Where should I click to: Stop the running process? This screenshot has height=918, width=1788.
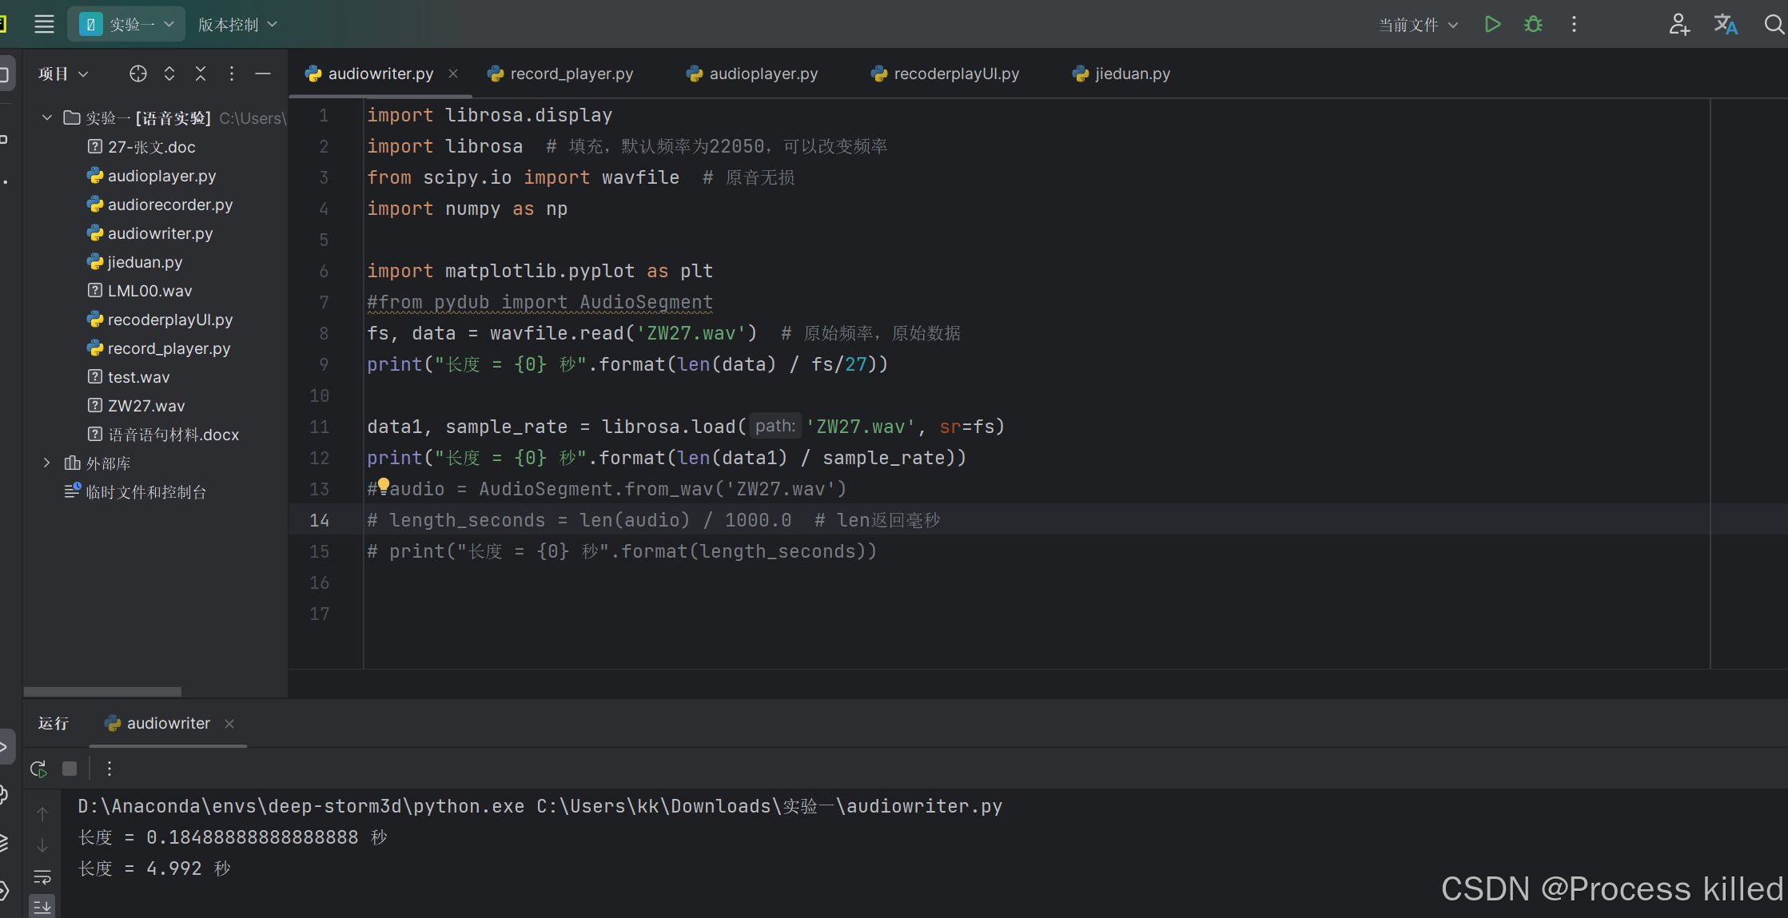(x=70, y=768)
